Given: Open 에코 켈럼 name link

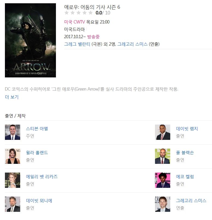Looking at the screenshot, I should pos(185,176).
